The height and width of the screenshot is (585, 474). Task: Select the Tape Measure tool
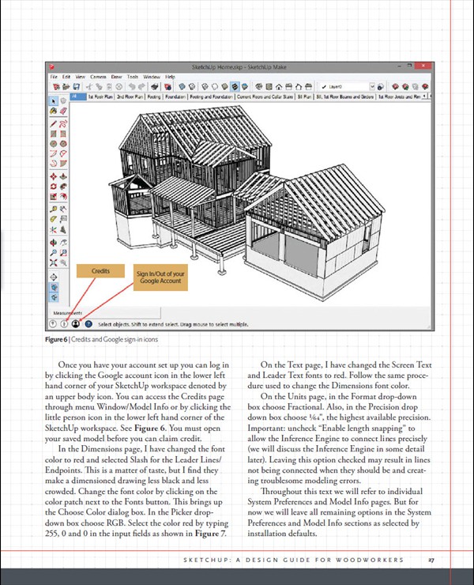point(54,209)
